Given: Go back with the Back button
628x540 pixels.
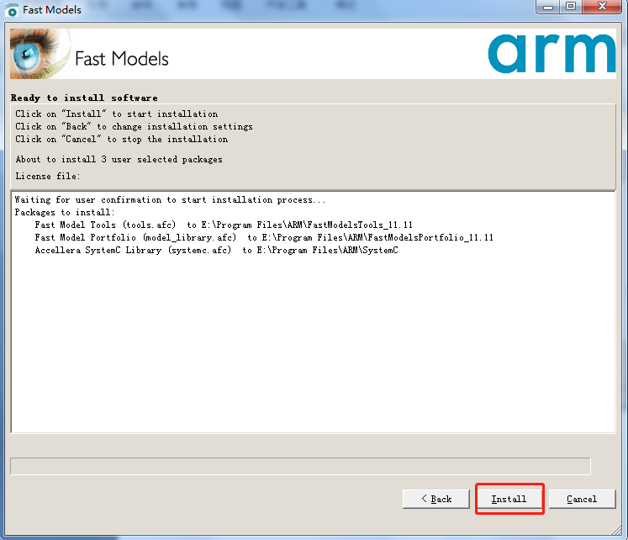Looking at the screenshot, I should [x=435, y=499].
